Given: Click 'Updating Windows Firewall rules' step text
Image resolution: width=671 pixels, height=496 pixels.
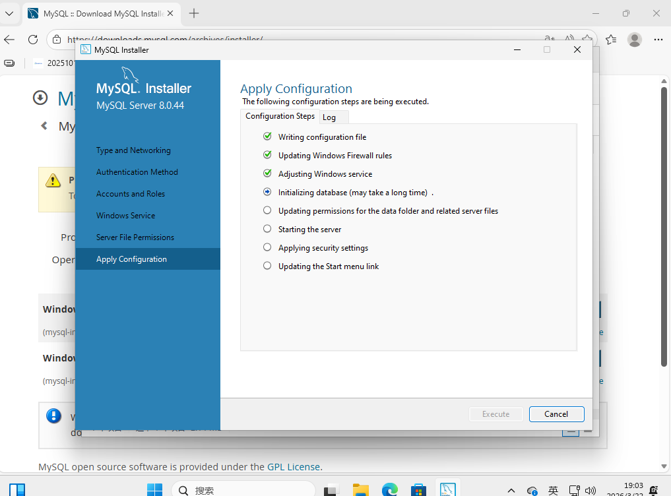Looking at the screenshot, I should tap(335, 156).
